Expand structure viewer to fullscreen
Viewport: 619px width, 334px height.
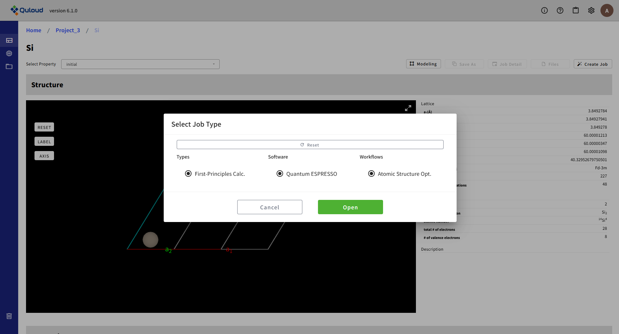(408, 108)
